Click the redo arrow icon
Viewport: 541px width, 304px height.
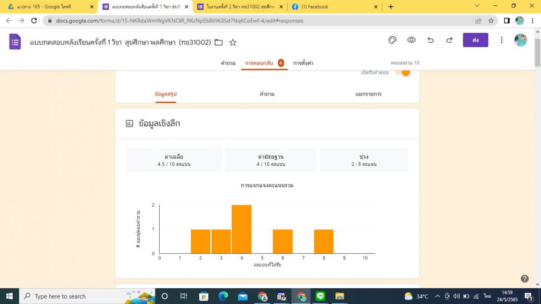click(x=449, y=40)
